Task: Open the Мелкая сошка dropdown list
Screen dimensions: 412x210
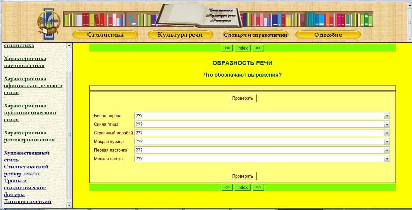Action: (x=262, y=159)
